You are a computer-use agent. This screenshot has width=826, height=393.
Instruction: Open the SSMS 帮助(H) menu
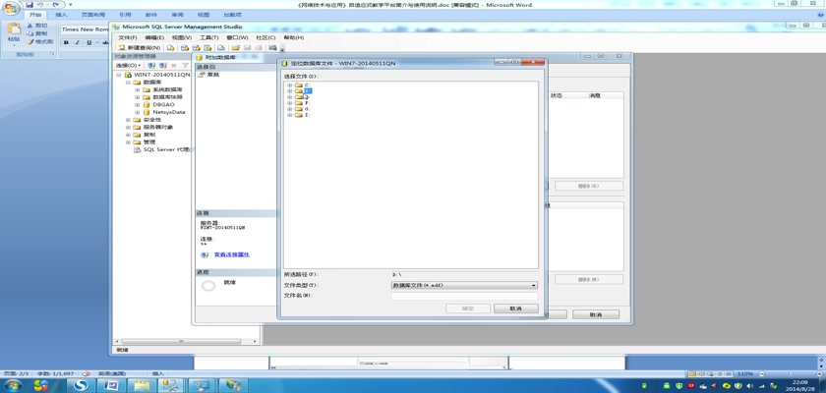click(293, 38)
